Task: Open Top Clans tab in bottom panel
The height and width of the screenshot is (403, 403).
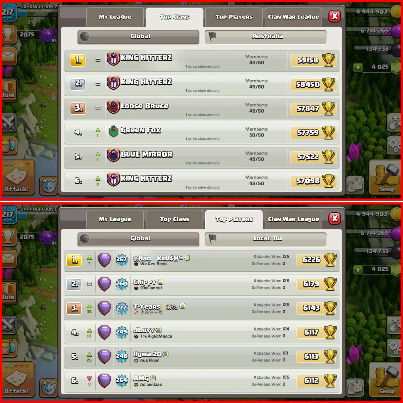Action: click(175, 219)
